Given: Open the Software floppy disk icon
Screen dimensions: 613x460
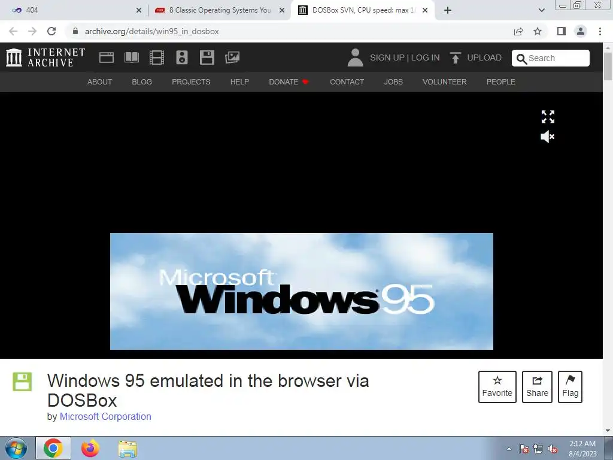Looking at the screenshot, I should pos(207,57).
